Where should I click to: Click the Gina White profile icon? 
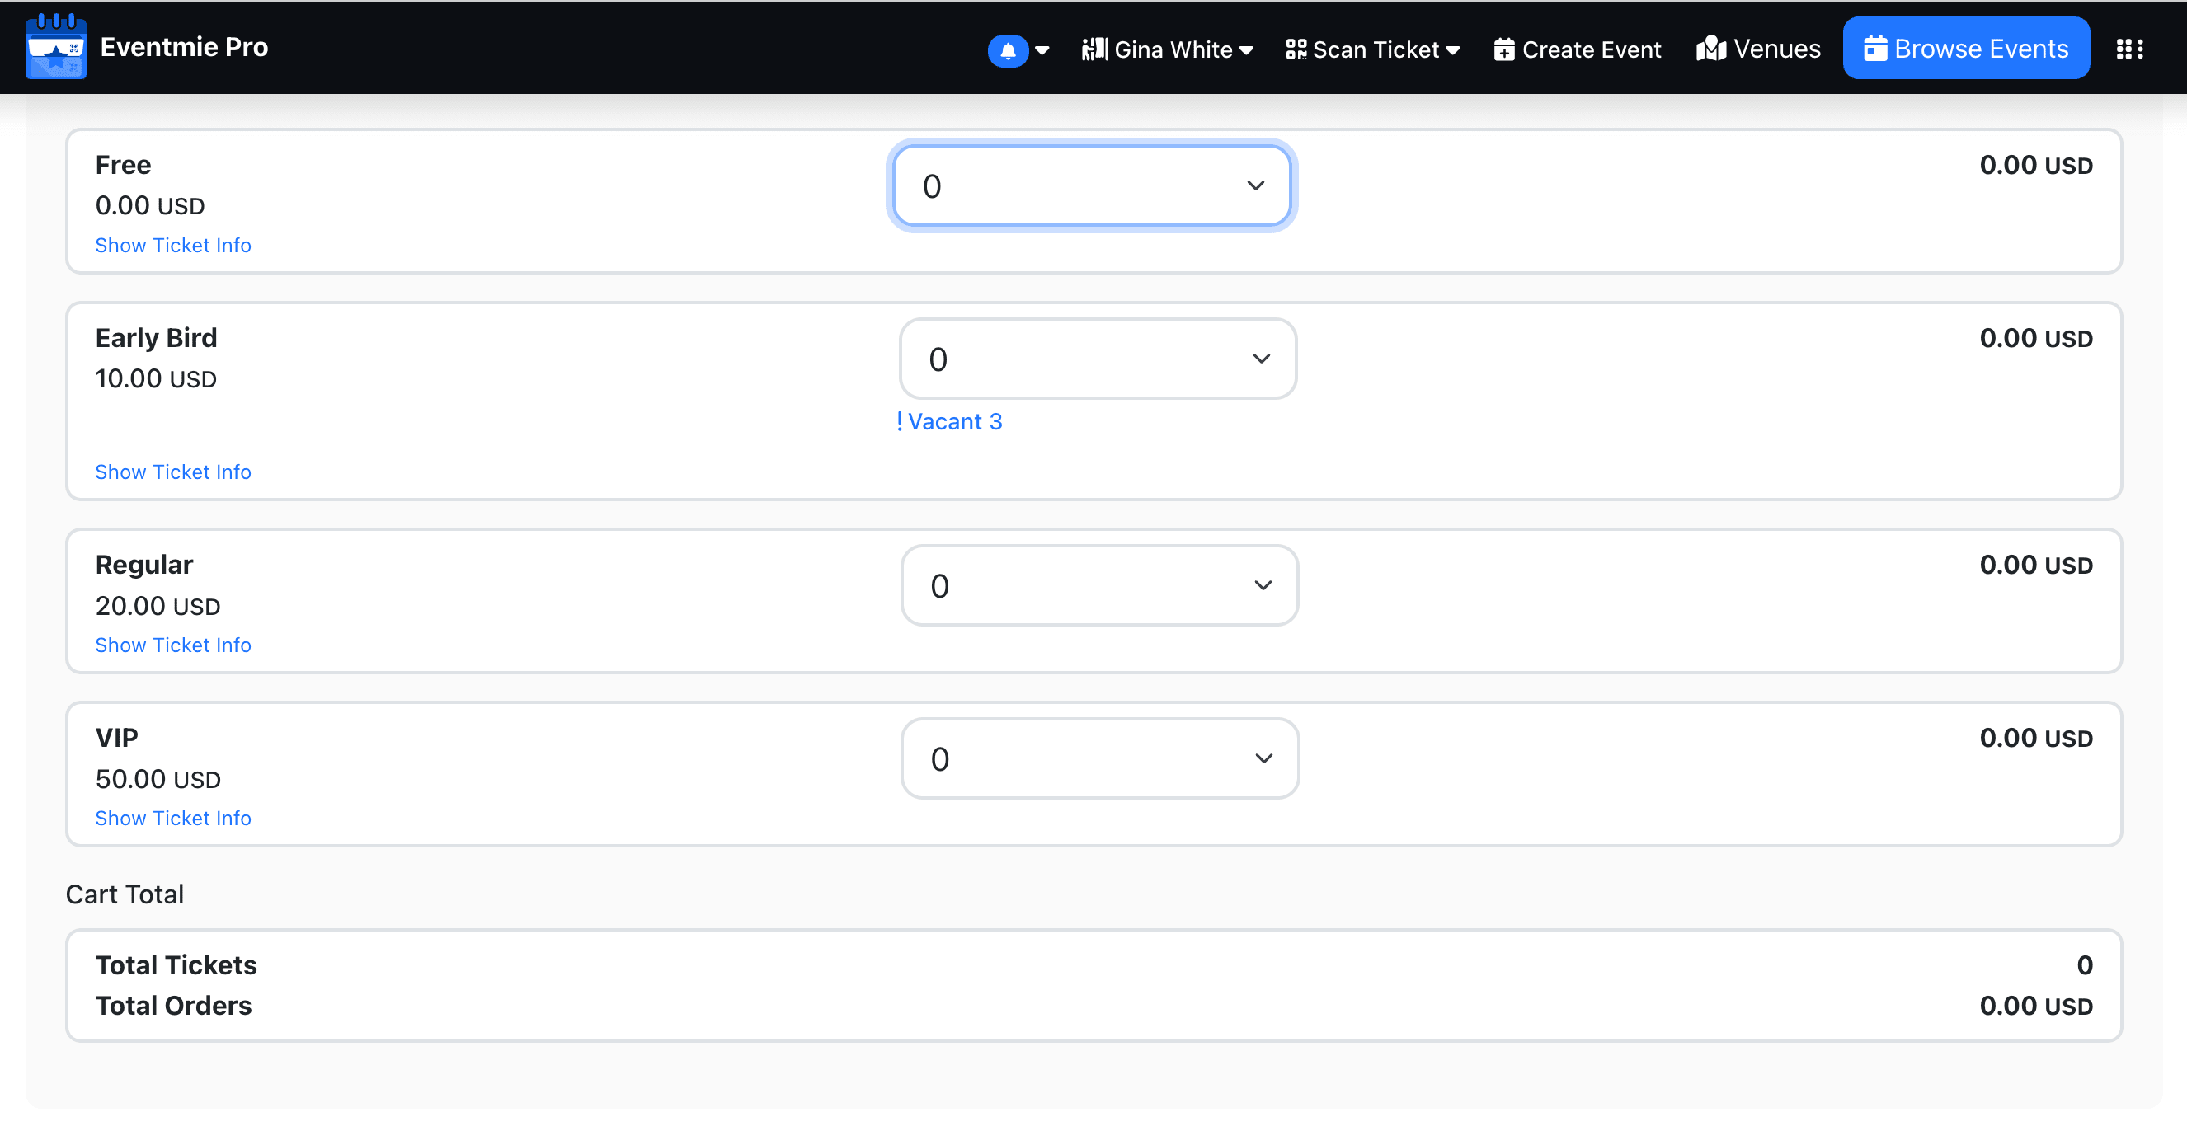pyautogui.click(x=1094, y=49)
